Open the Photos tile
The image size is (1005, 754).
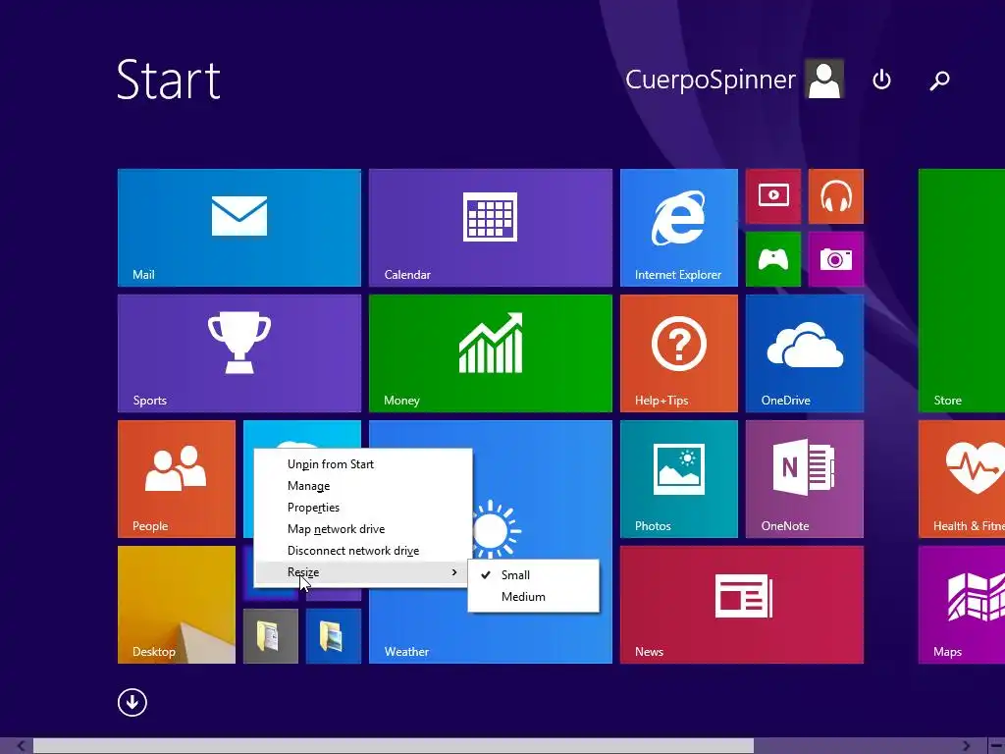pyautogui.click(x=679, y=479)
